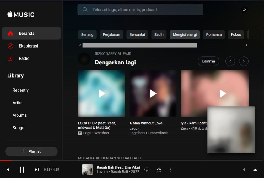
Task: Create a new Playlist
Action: [31, 151]
